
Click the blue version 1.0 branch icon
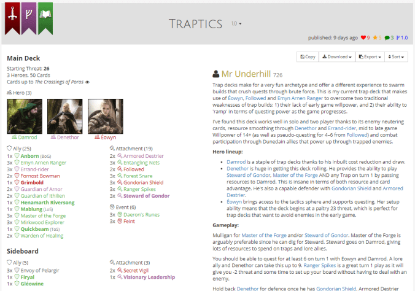coord(399,38)
